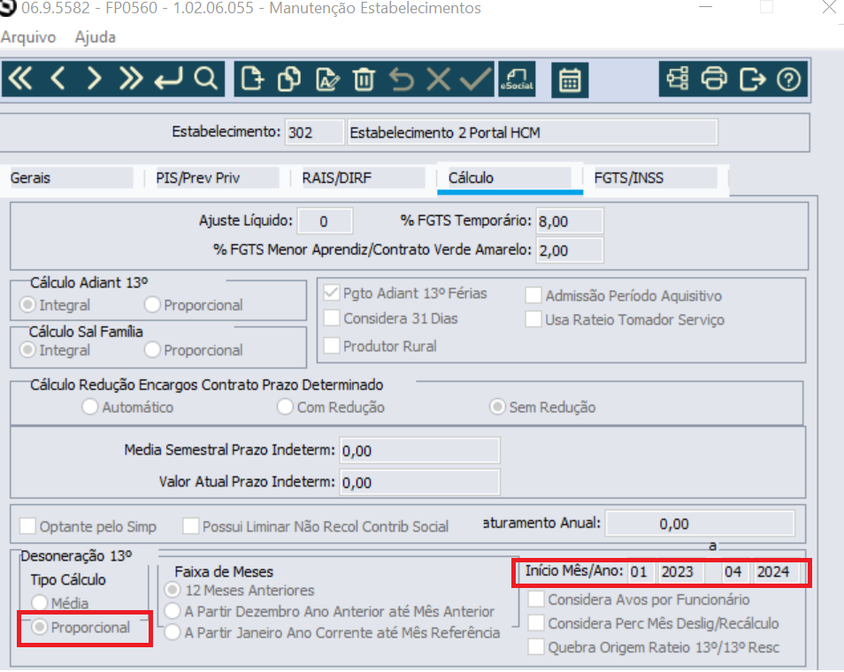Go to first record using double-left arrow
This screenshot has width=844, height=672.
(19, 80)
